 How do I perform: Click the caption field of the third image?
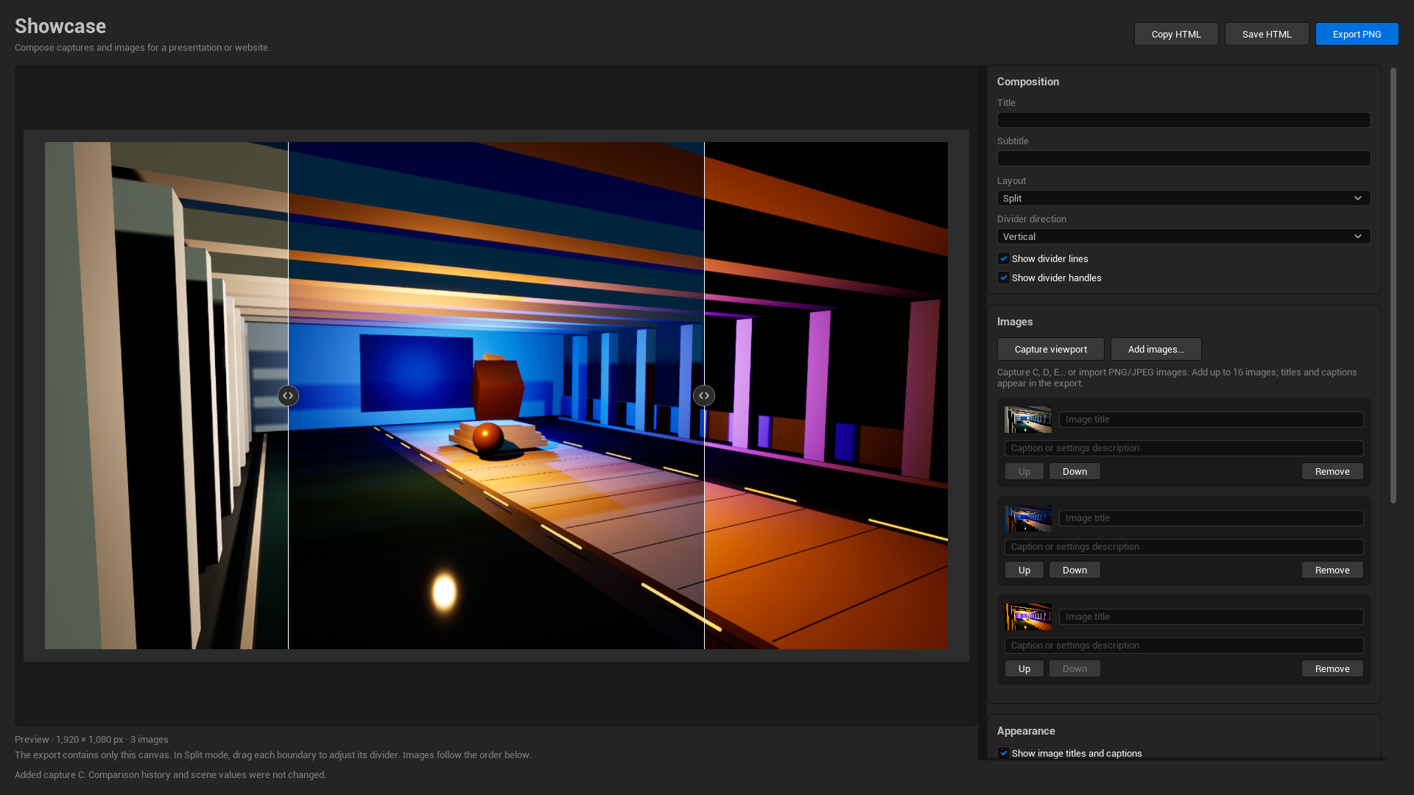pos(1183,646)
